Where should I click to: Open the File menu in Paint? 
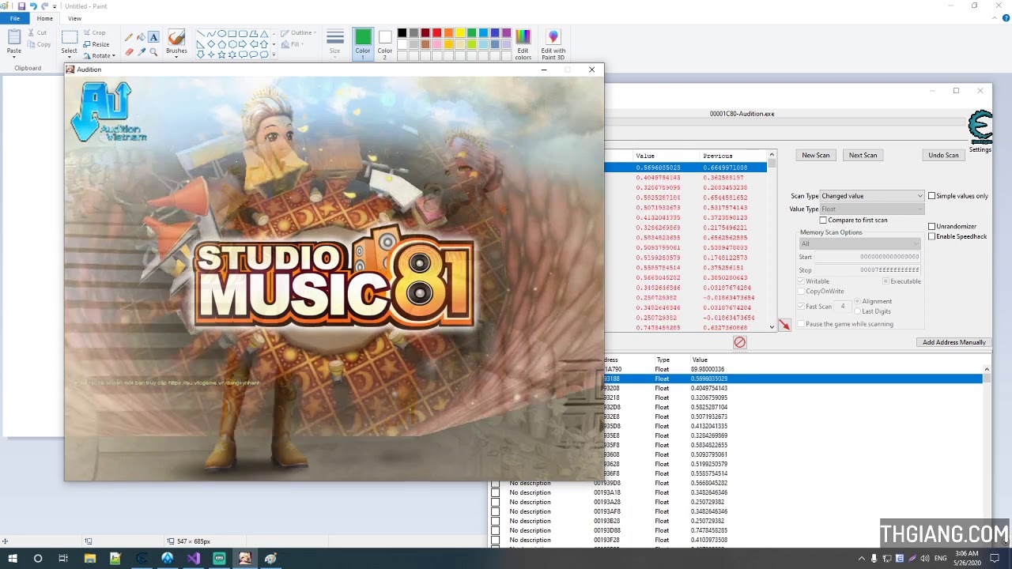click(x=14, y=18)
